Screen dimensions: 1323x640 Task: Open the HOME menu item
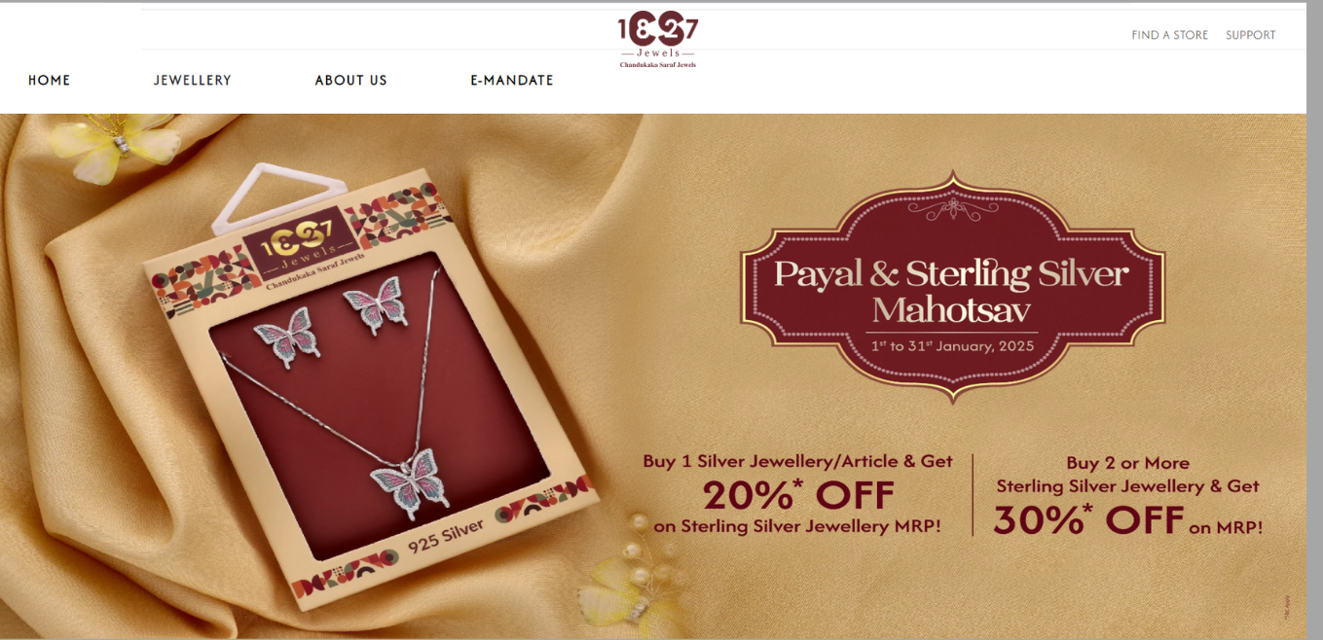point(50,81)
